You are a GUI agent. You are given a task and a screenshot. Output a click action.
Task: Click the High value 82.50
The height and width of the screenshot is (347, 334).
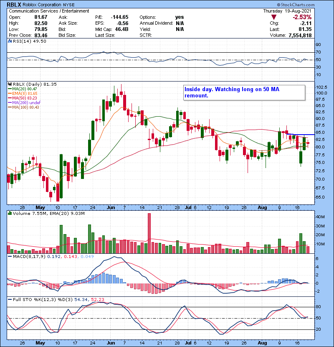pyautogui.click(x=40, y=23)
